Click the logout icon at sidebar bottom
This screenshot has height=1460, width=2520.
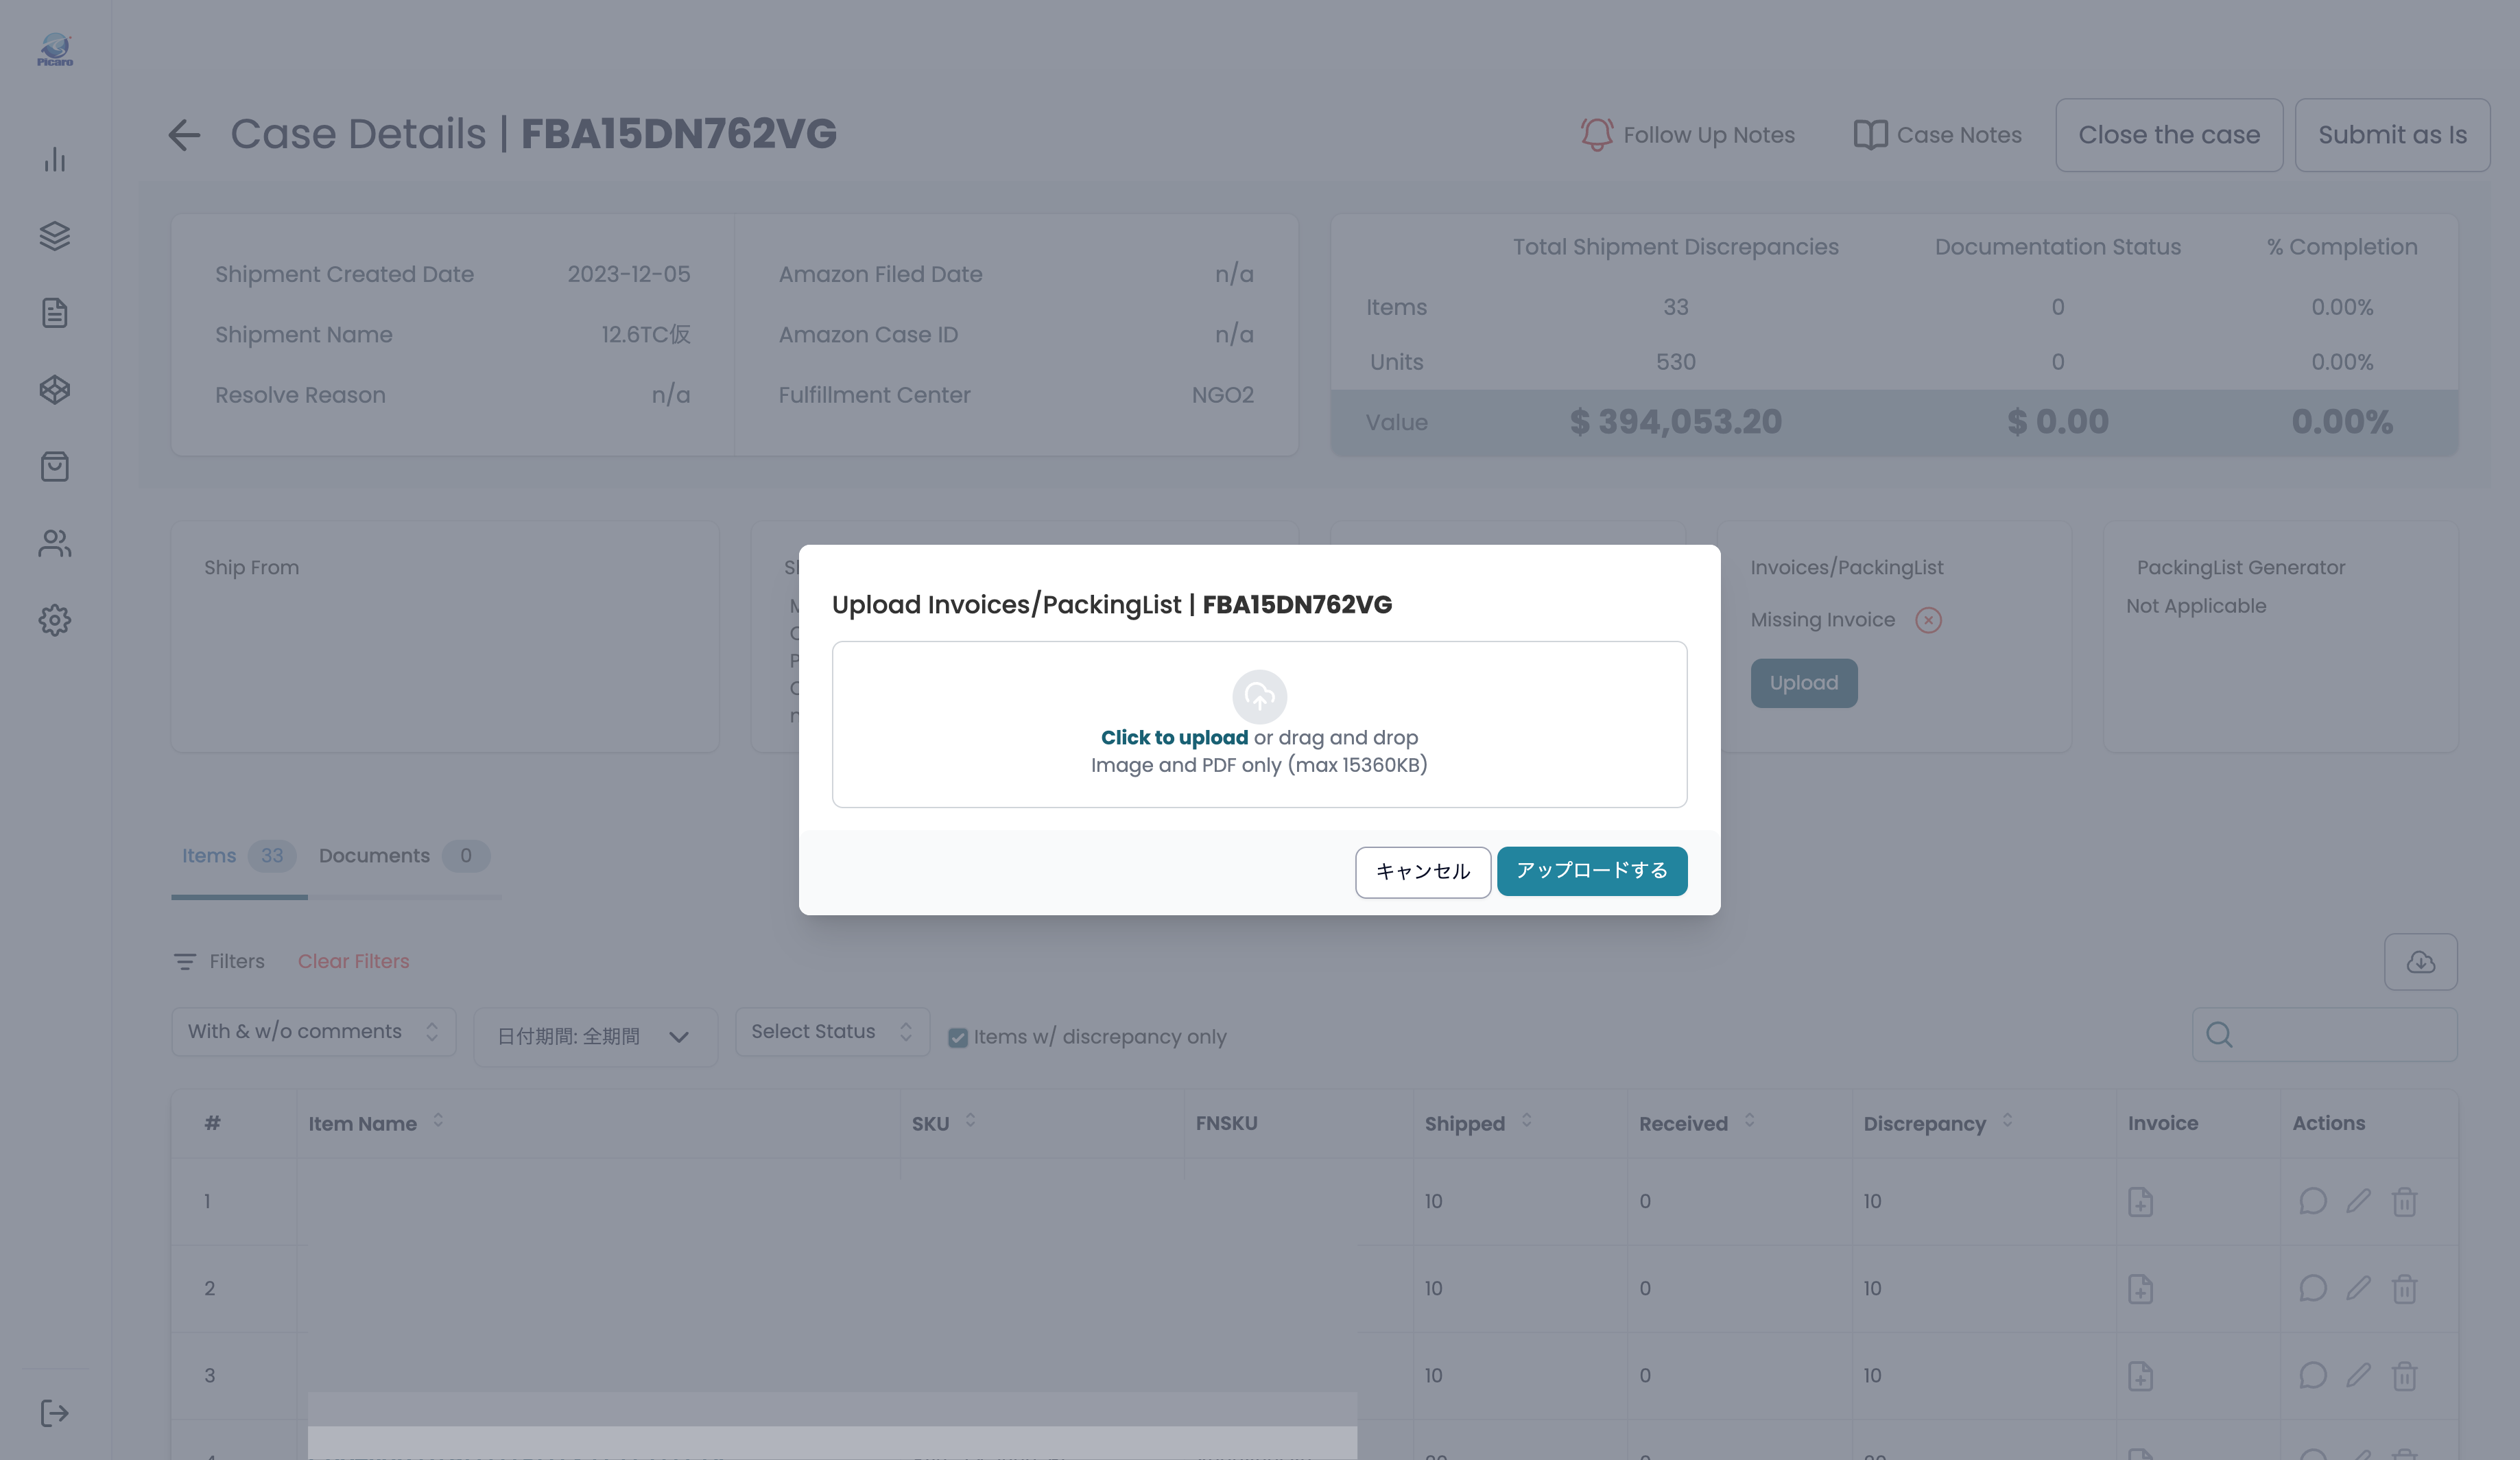(55, 1413)
